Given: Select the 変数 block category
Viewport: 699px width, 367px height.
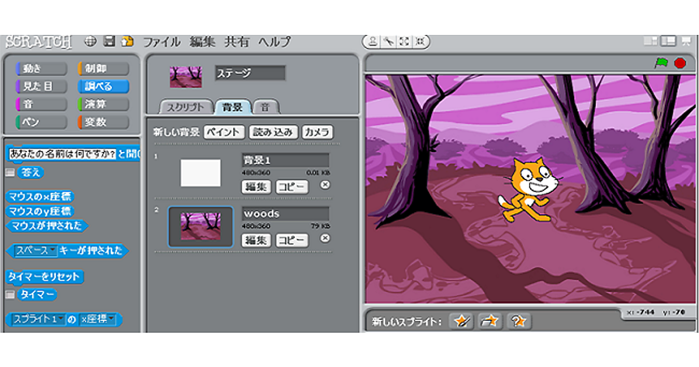Looking at the screenshot, I should tap(103, 122).
